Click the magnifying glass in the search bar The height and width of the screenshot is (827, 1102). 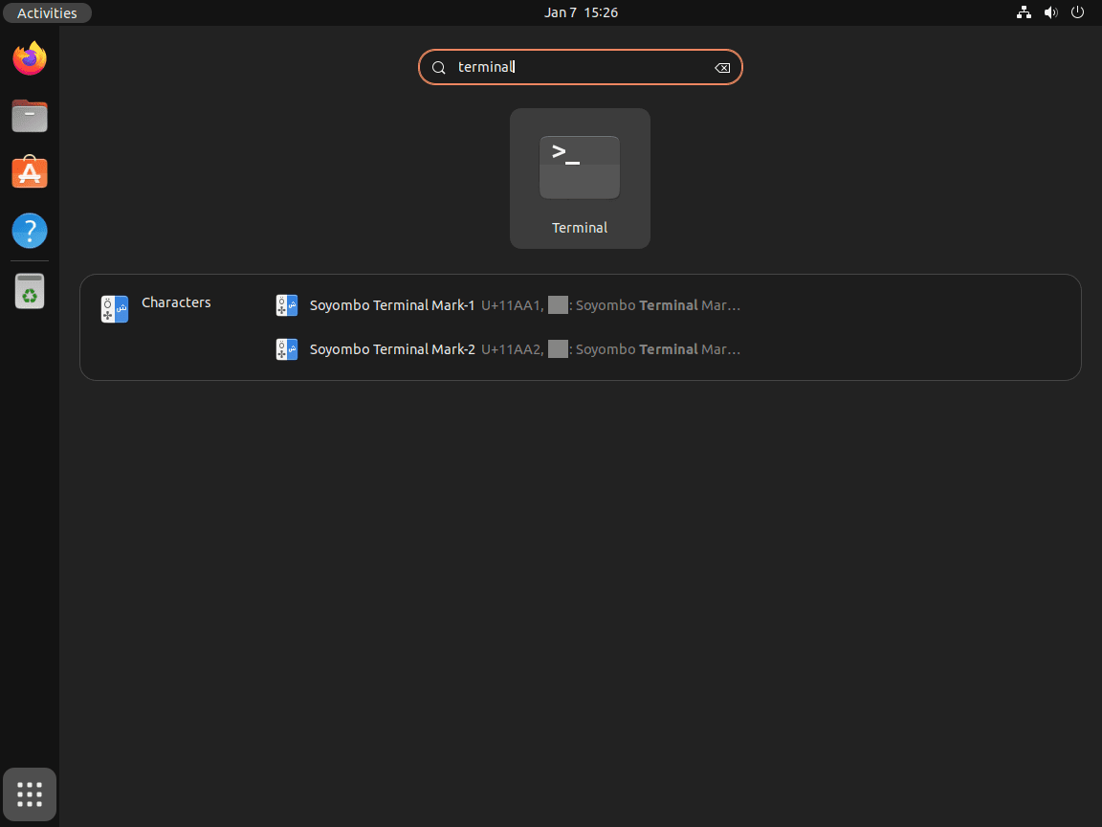(x=438, y=67)
